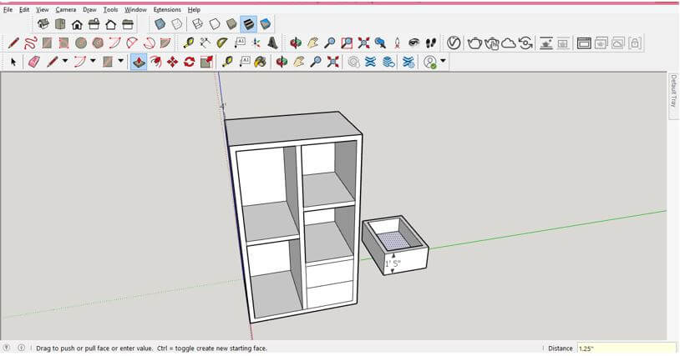Screen dimensions: 680x356
Task: Select the Protractor tool
Action: (222, 43)
